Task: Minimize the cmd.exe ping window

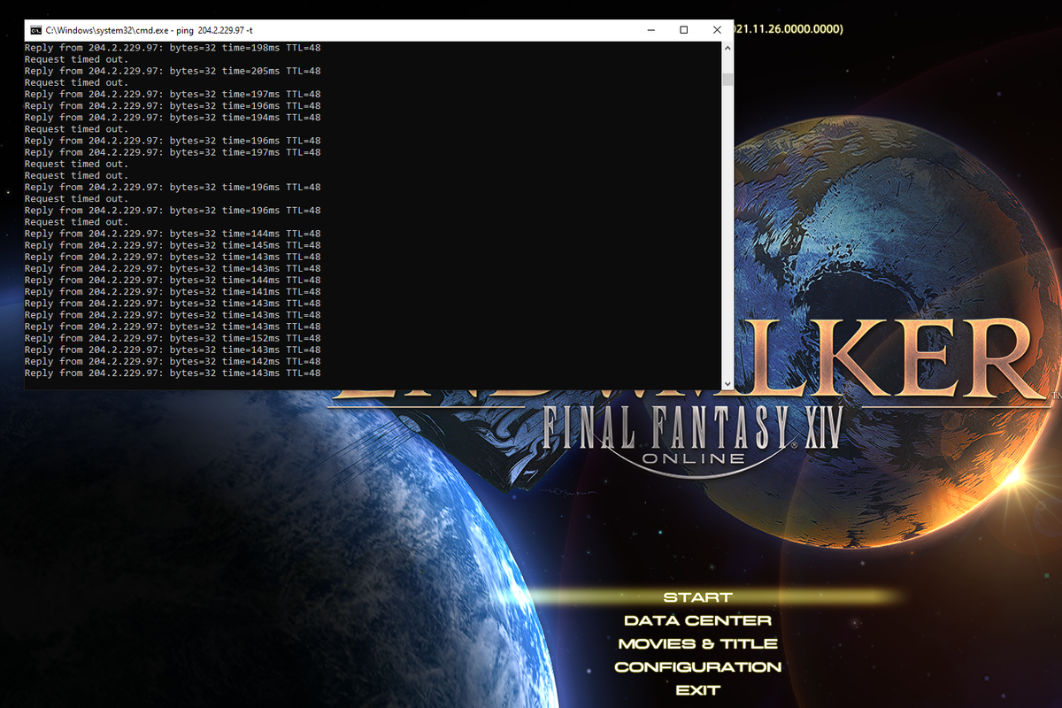Action: [x=650, y=30]
